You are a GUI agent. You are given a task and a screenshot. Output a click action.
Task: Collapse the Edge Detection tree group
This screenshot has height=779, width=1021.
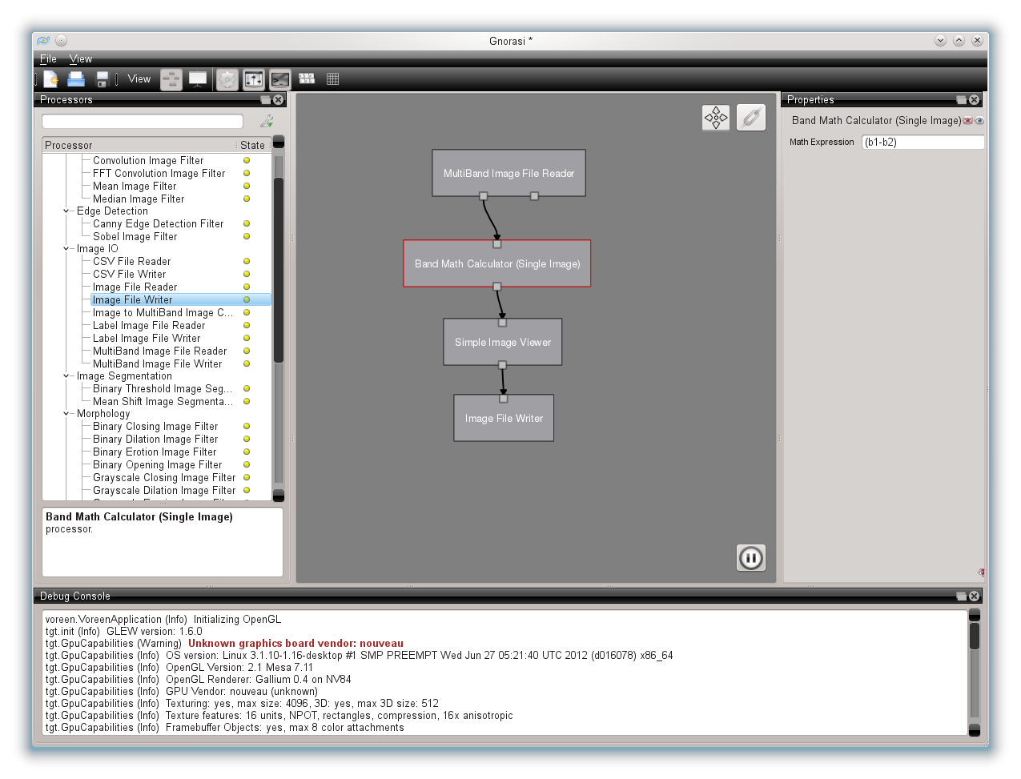coord(66,211)
